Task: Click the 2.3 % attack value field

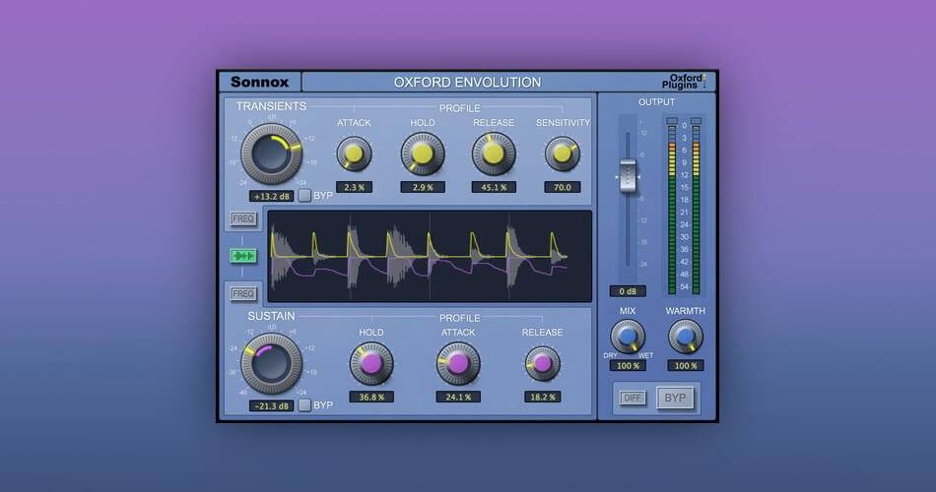Action: pyautogui.click(x=354, y=187)
